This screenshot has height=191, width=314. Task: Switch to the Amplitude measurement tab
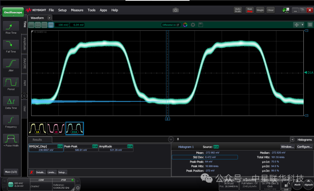(24, 44)
